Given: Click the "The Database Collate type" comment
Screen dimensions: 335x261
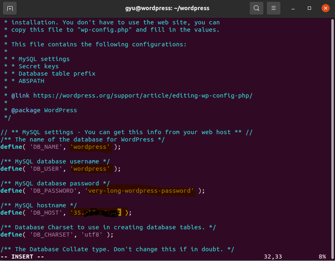Looking at the screenshot, I should pyautogui.click(x=117, y=249).
